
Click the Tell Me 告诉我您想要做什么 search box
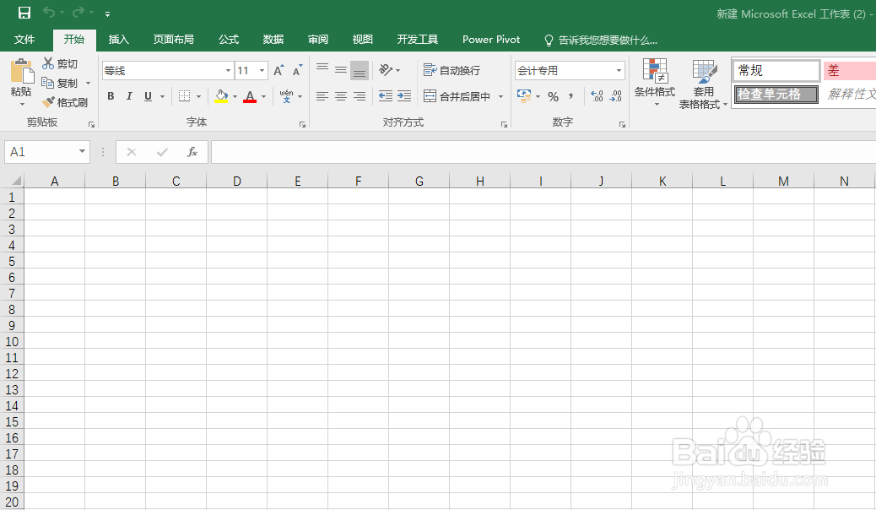pos(601,41)
